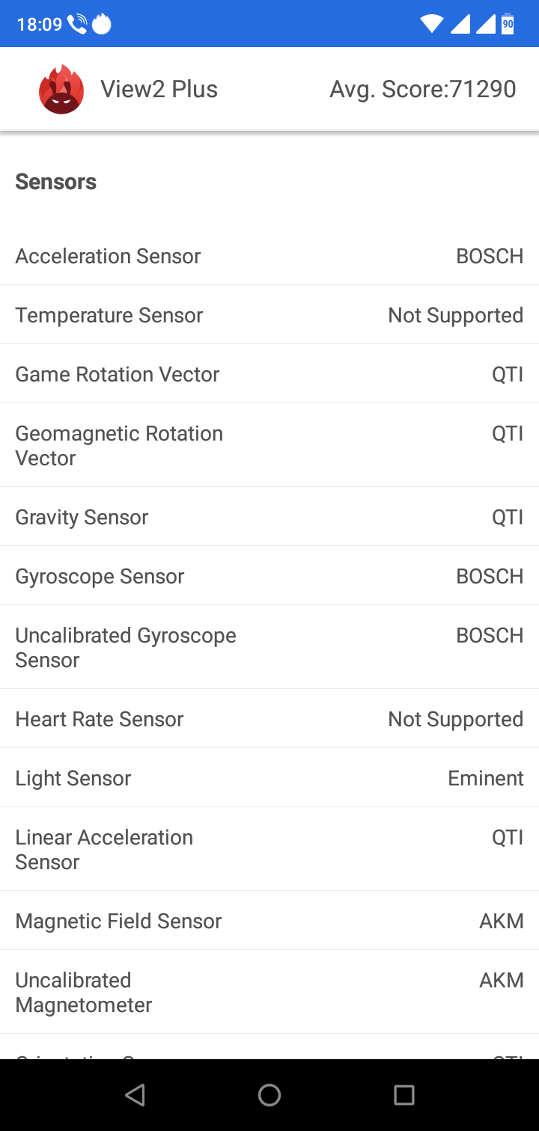
Task: Select the Gravity Sensor row
Action: [x=269, y=517]
